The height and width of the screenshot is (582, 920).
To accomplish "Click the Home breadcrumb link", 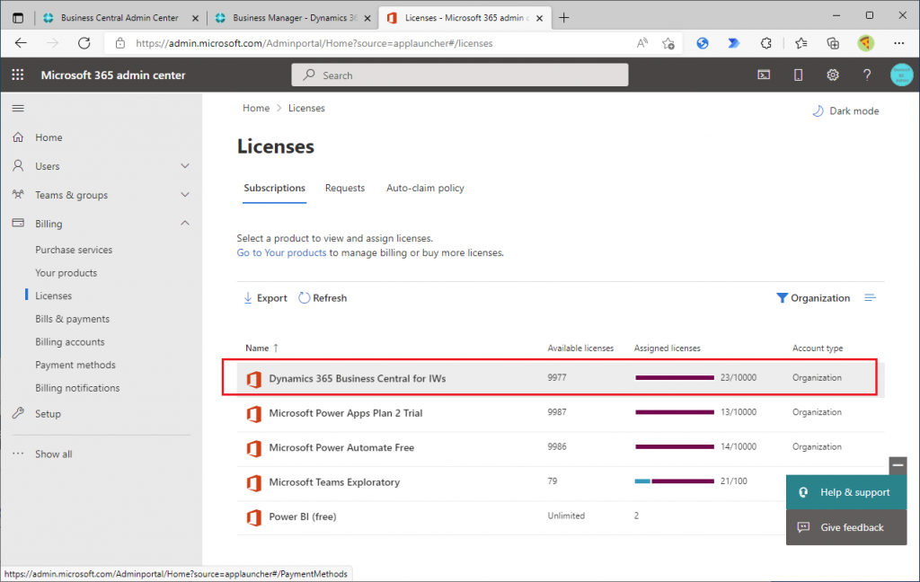I will [256, 108].
